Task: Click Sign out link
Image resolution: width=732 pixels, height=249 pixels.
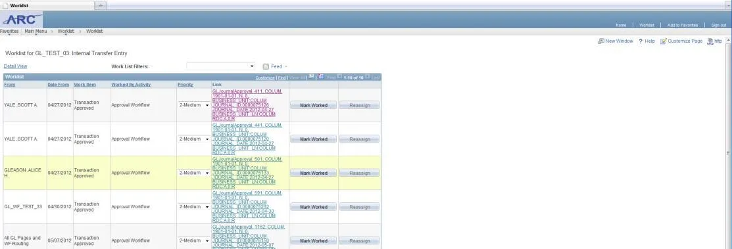Action: pyautogui.click(x=718, y=25)
